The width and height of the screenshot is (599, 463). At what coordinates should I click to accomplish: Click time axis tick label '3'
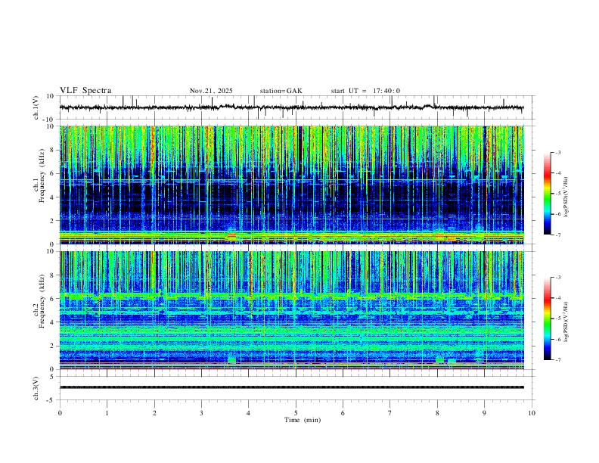(201, 413)
